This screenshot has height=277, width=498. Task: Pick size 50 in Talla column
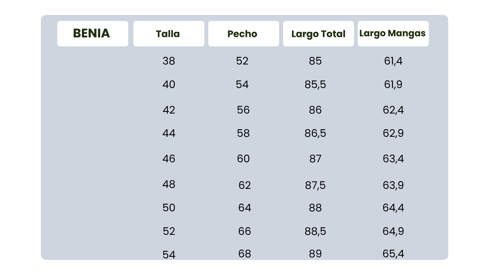[169, 208]
